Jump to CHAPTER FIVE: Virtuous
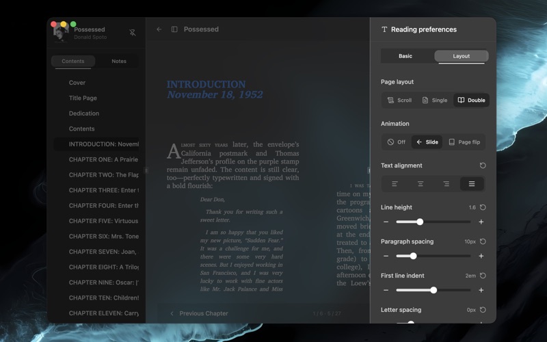547x342 pixels. click(x=96, y=221)
